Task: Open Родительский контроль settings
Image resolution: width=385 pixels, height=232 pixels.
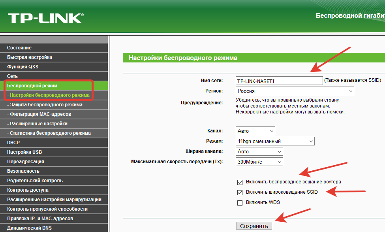Action: 54,181
